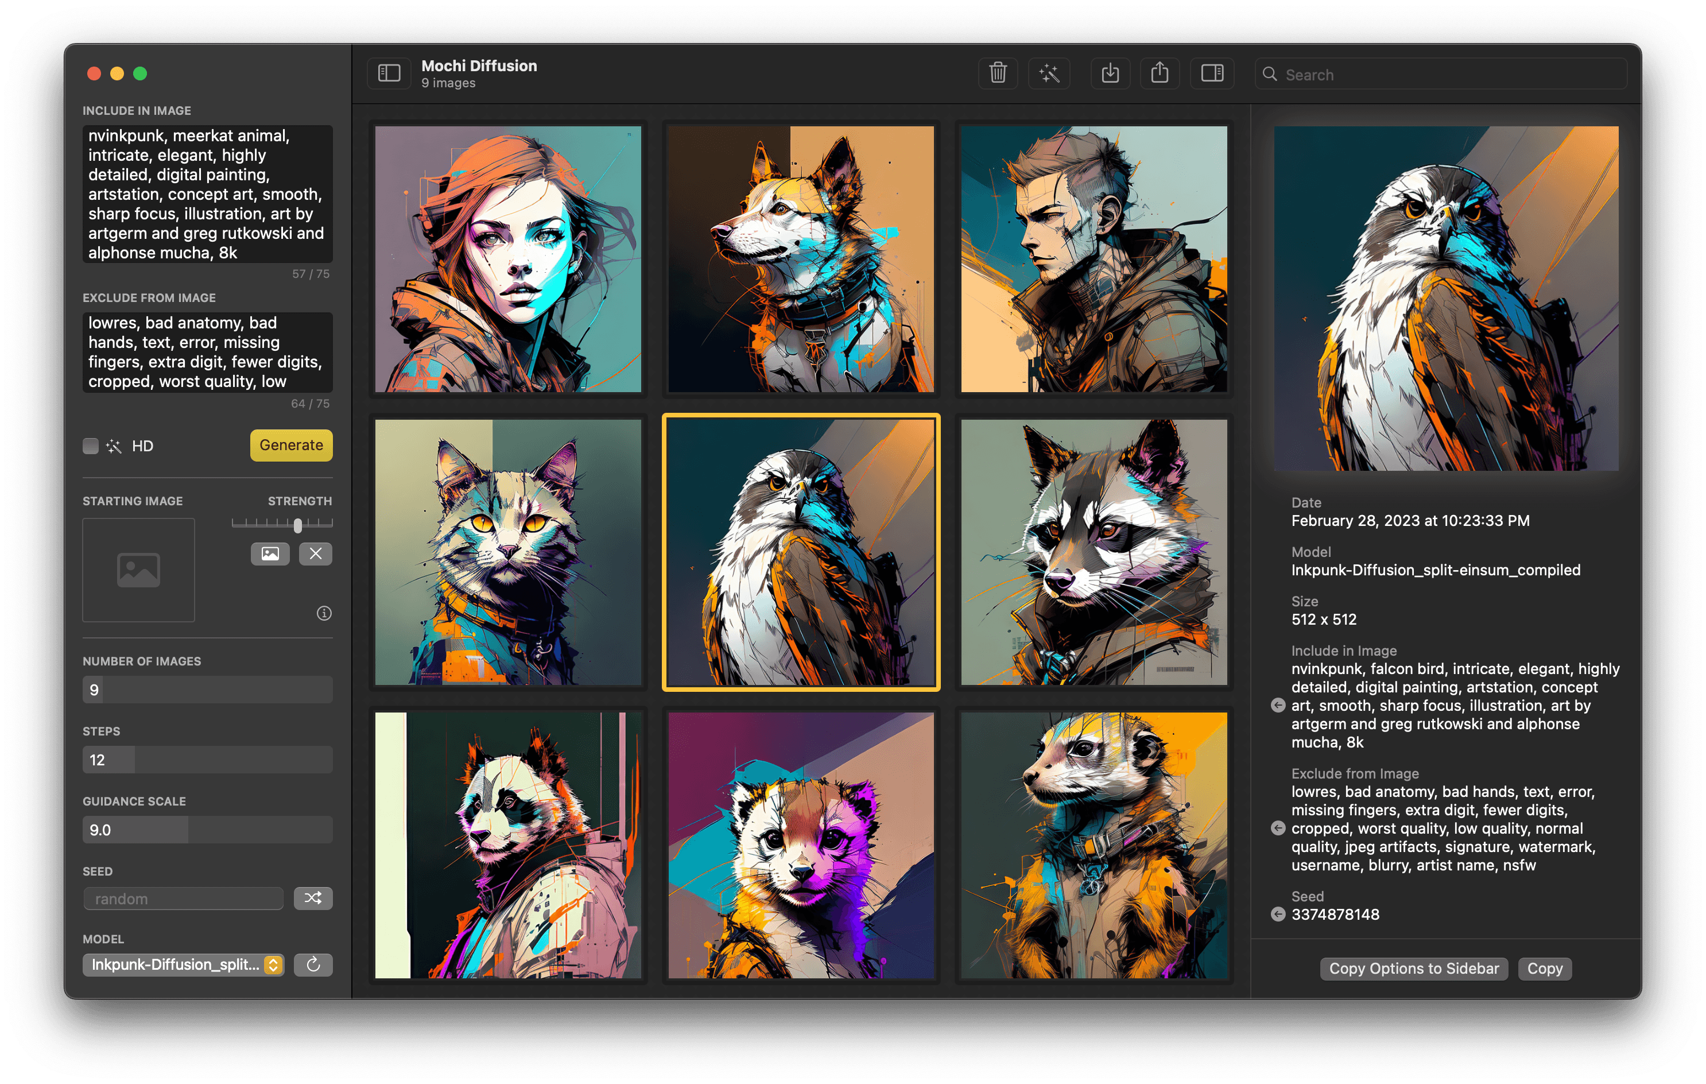Click the model refresh/reload icon
1706x1084 pixels.
coord(315,965)
